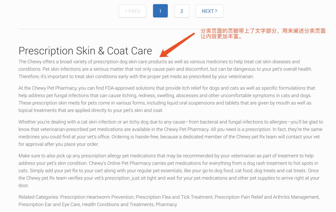Open Prescription Flea and Tick Treatment link
This screenshot has height=212, width=336.
(x=174, y=197)
